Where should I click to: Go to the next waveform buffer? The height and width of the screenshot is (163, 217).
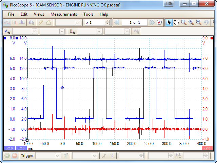152,22
